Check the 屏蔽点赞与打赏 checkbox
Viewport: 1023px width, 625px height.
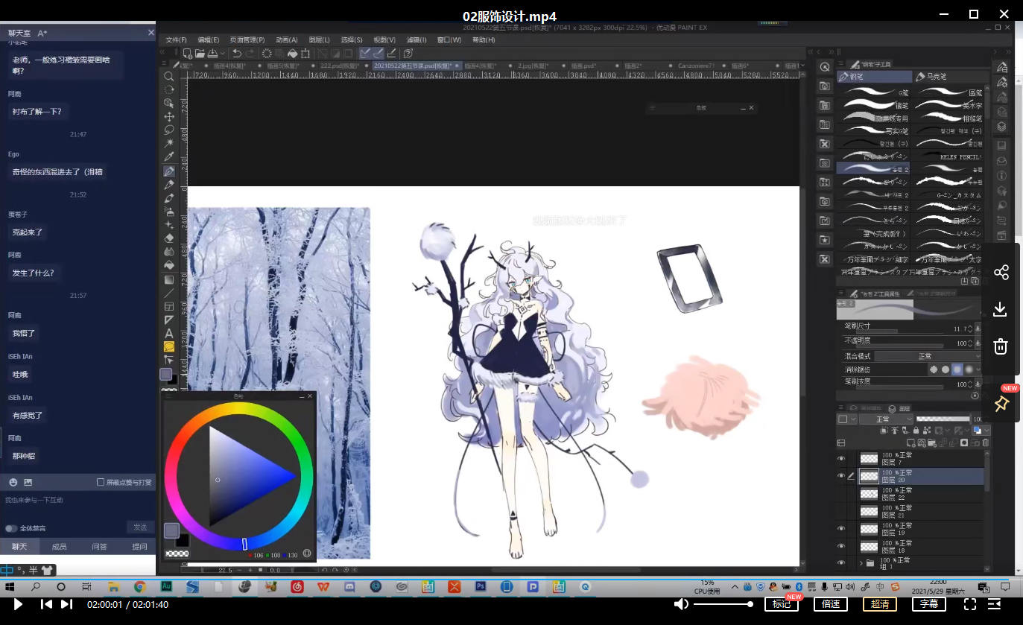coord(101,482)
